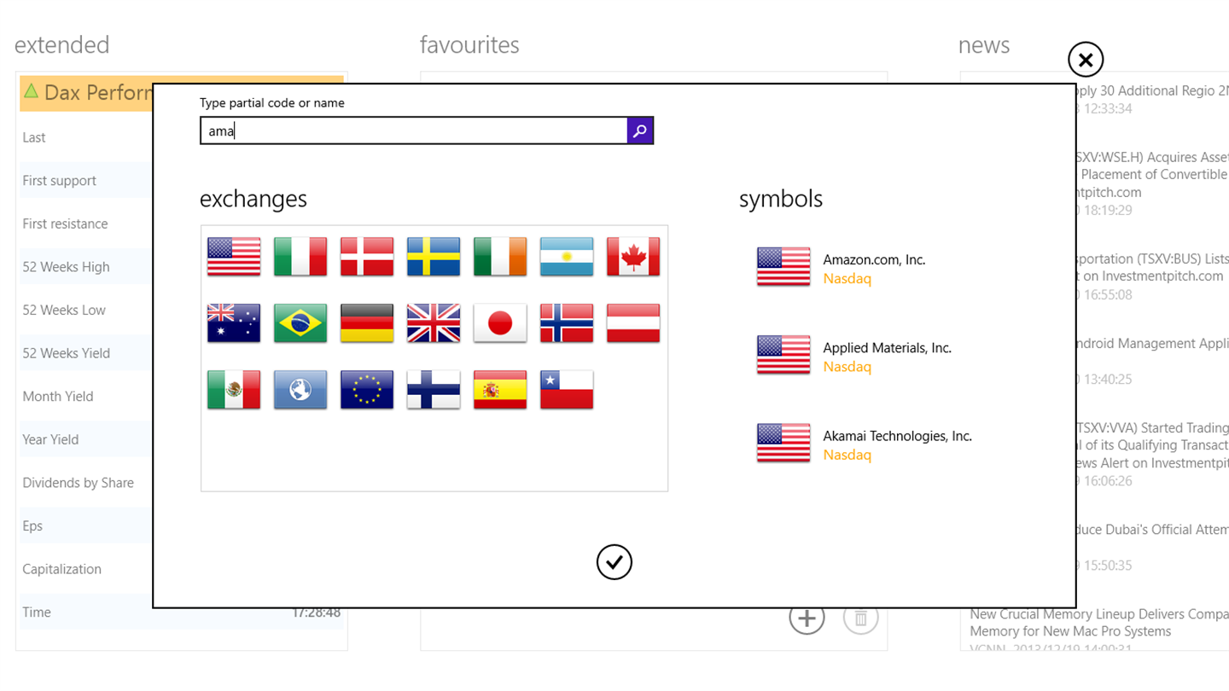Select the Australia flag exchange
This screenshot has height=691, width=1229.
pyautogui.click(x=234, y=322)
